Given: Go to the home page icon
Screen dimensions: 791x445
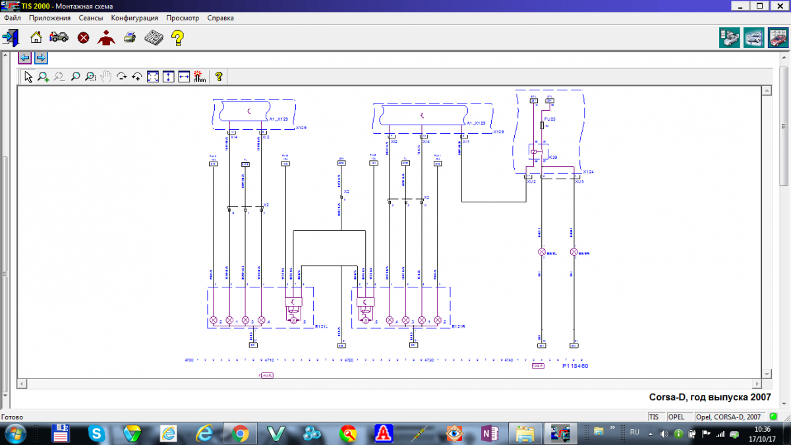Looking at the screenshot, I should [x=36, y=37].
